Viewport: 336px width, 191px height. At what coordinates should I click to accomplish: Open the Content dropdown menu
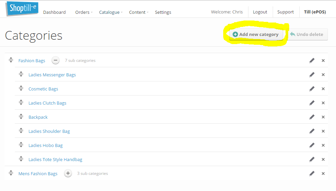[139, 12]
